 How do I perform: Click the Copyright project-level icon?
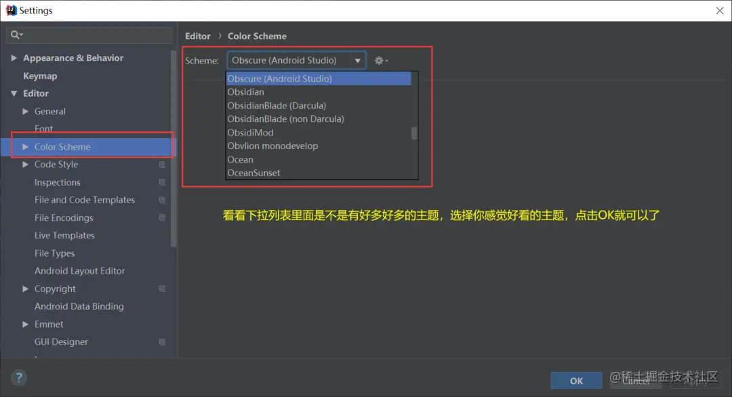tap(162, 289)
